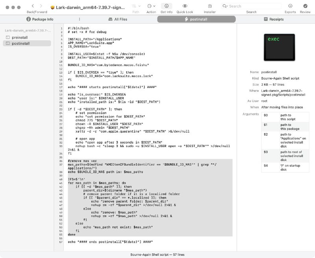Click the $0 argument row
The image size is (315, 258).
pyautogui.click(x=285, y=117)
